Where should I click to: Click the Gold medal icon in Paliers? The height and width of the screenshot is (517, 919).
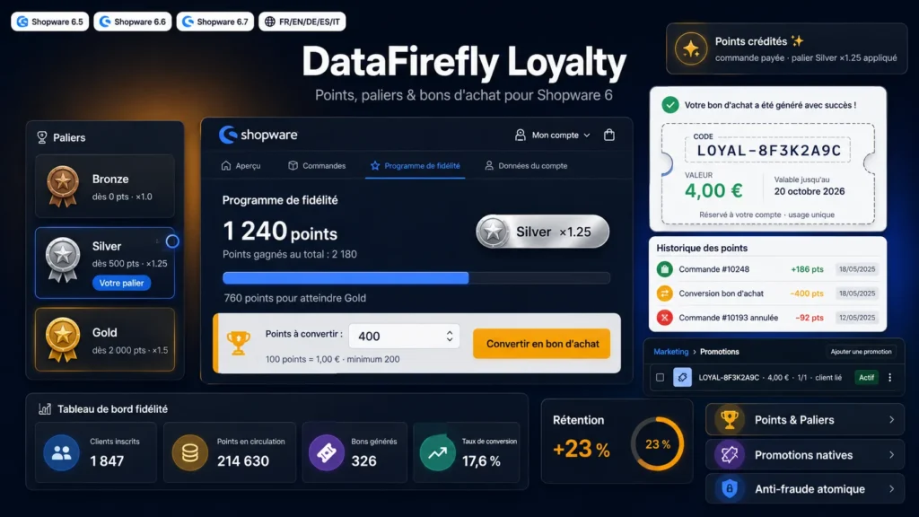pyautogui.click(x=63, y=340)
